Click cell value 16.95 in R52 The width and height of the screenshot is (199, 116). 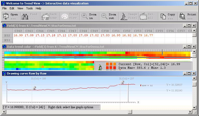116,35
